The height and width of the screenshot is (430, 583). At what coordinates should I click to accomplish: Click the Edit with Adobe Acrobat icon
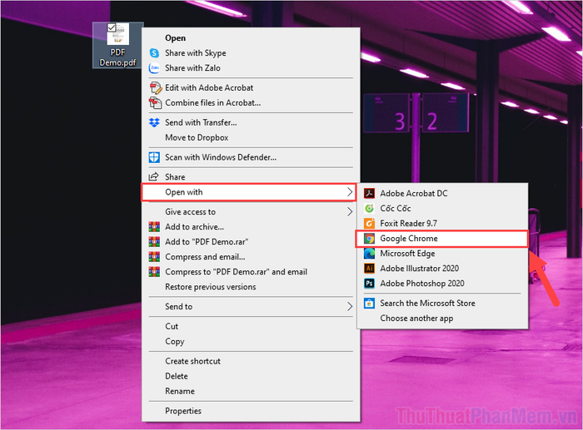tap(156, 88)
